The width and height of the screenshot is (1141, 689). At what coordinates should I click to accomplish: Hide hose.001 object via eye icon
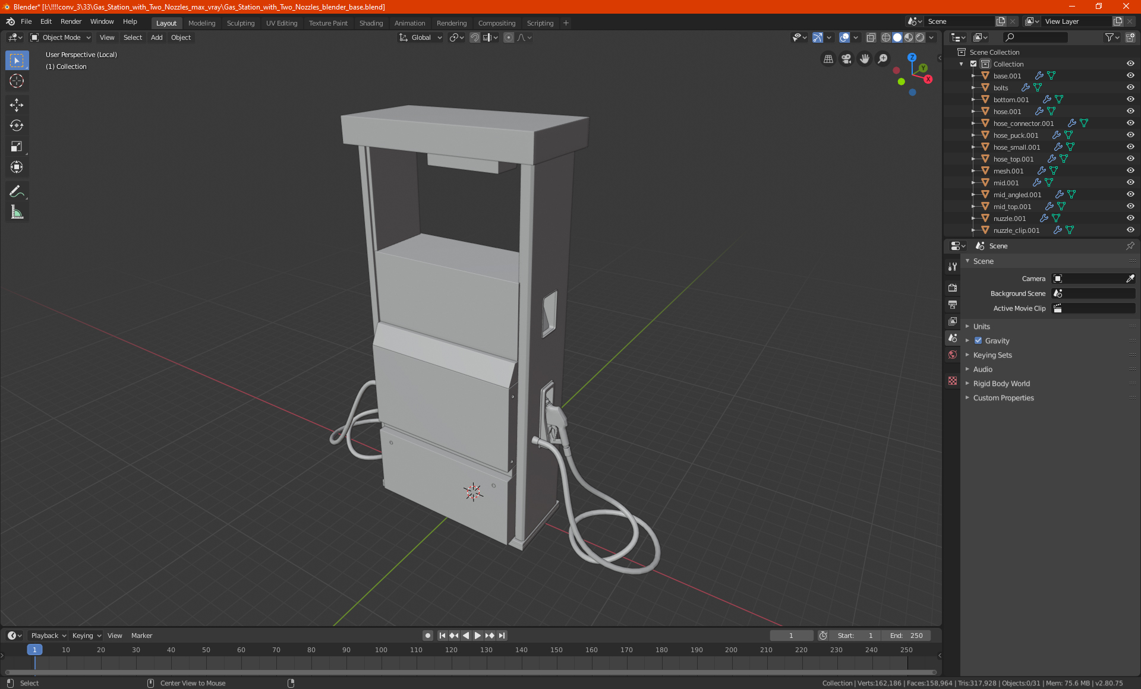click(x=1130, y=111)
